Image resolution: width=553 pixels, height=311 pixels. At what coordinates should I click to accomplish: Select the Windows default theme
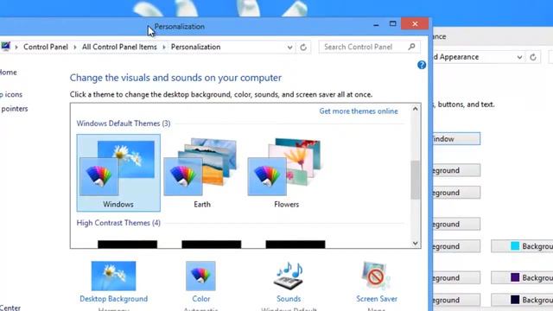118,173
